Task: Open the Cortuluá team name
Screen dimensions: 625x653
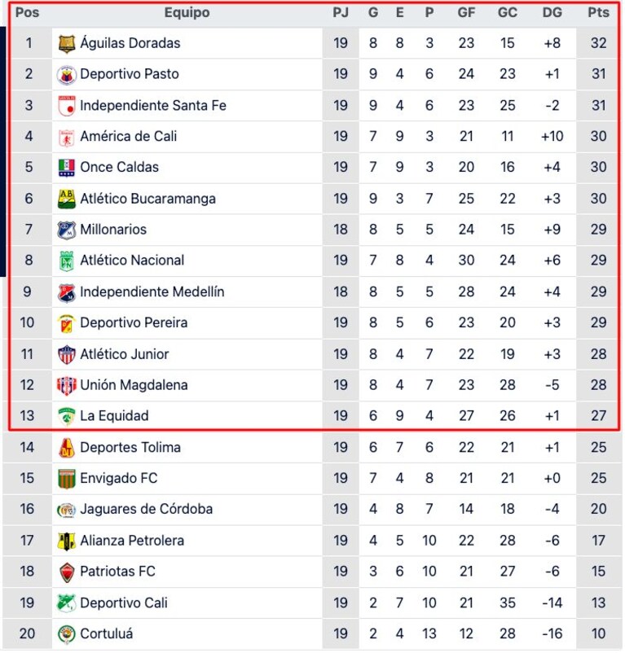Action: click(107, 633)
